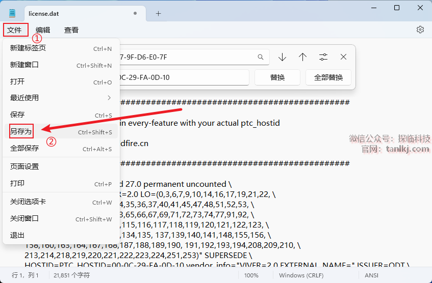
Task: Click the search magnifier icon in find box
Action: tap(261, 57)
